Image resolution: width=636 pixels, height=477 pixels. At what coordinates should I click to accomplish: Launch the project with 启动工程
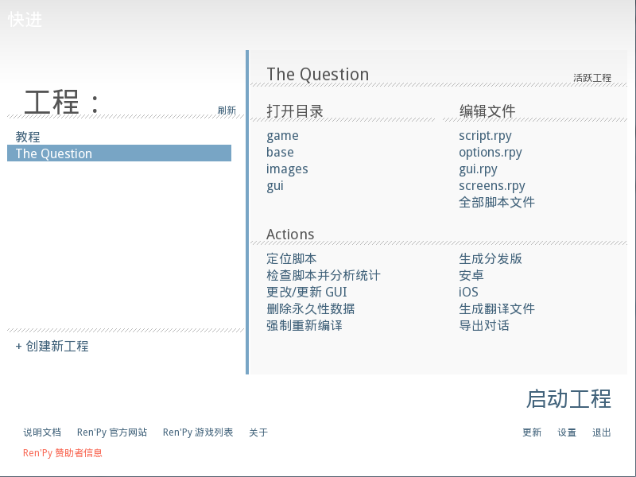click(x=568, y=399)
